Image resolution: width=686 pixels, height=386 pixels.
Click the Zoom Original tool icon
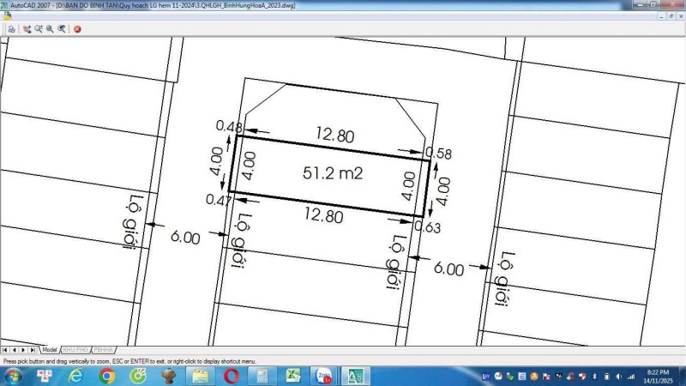click(62, 28)
